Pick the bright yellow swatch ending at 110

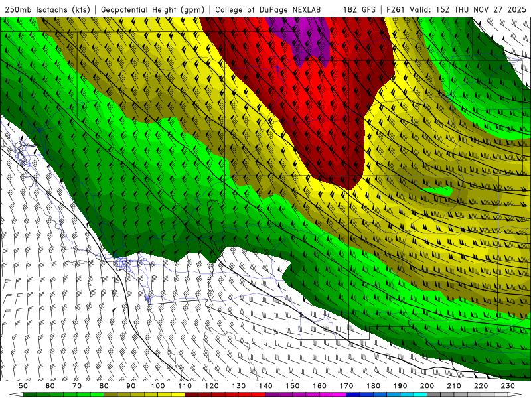tap(178, 395)
